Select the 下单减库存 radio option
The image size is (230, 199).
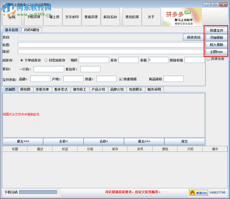click(x=22, y=60)
